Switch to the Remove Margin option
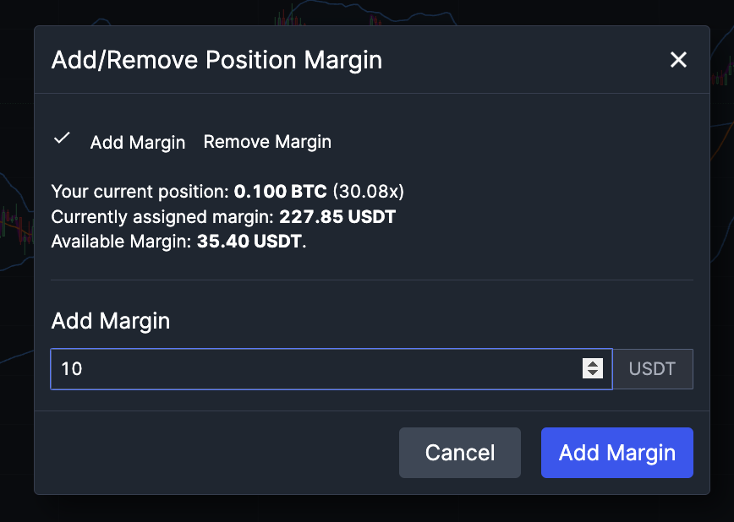This screenshot has height=522, width=734. 267,142
